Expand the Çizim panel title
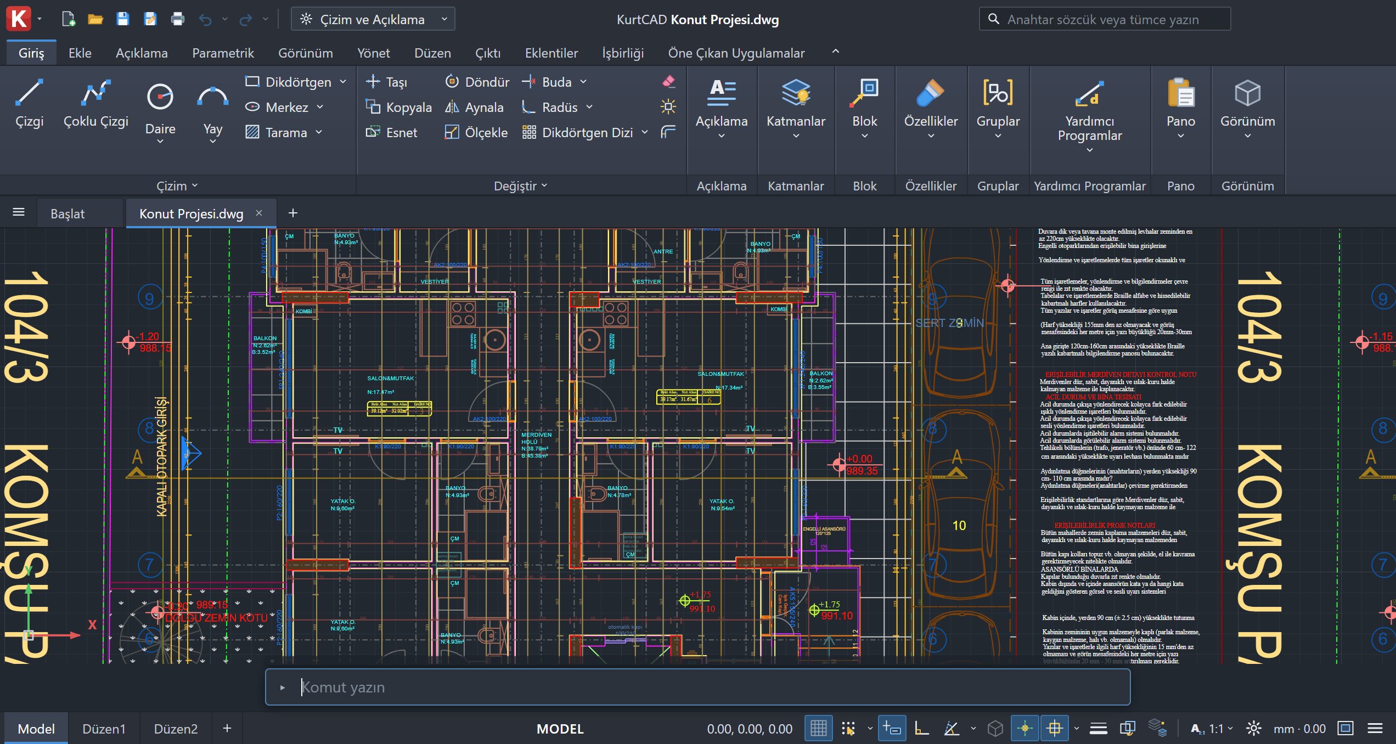 [177, 186]
